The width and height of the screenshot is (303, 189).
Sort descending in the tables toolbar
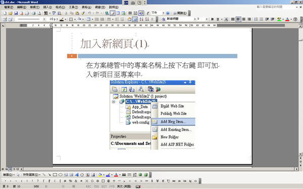click(x=147, y=19)
